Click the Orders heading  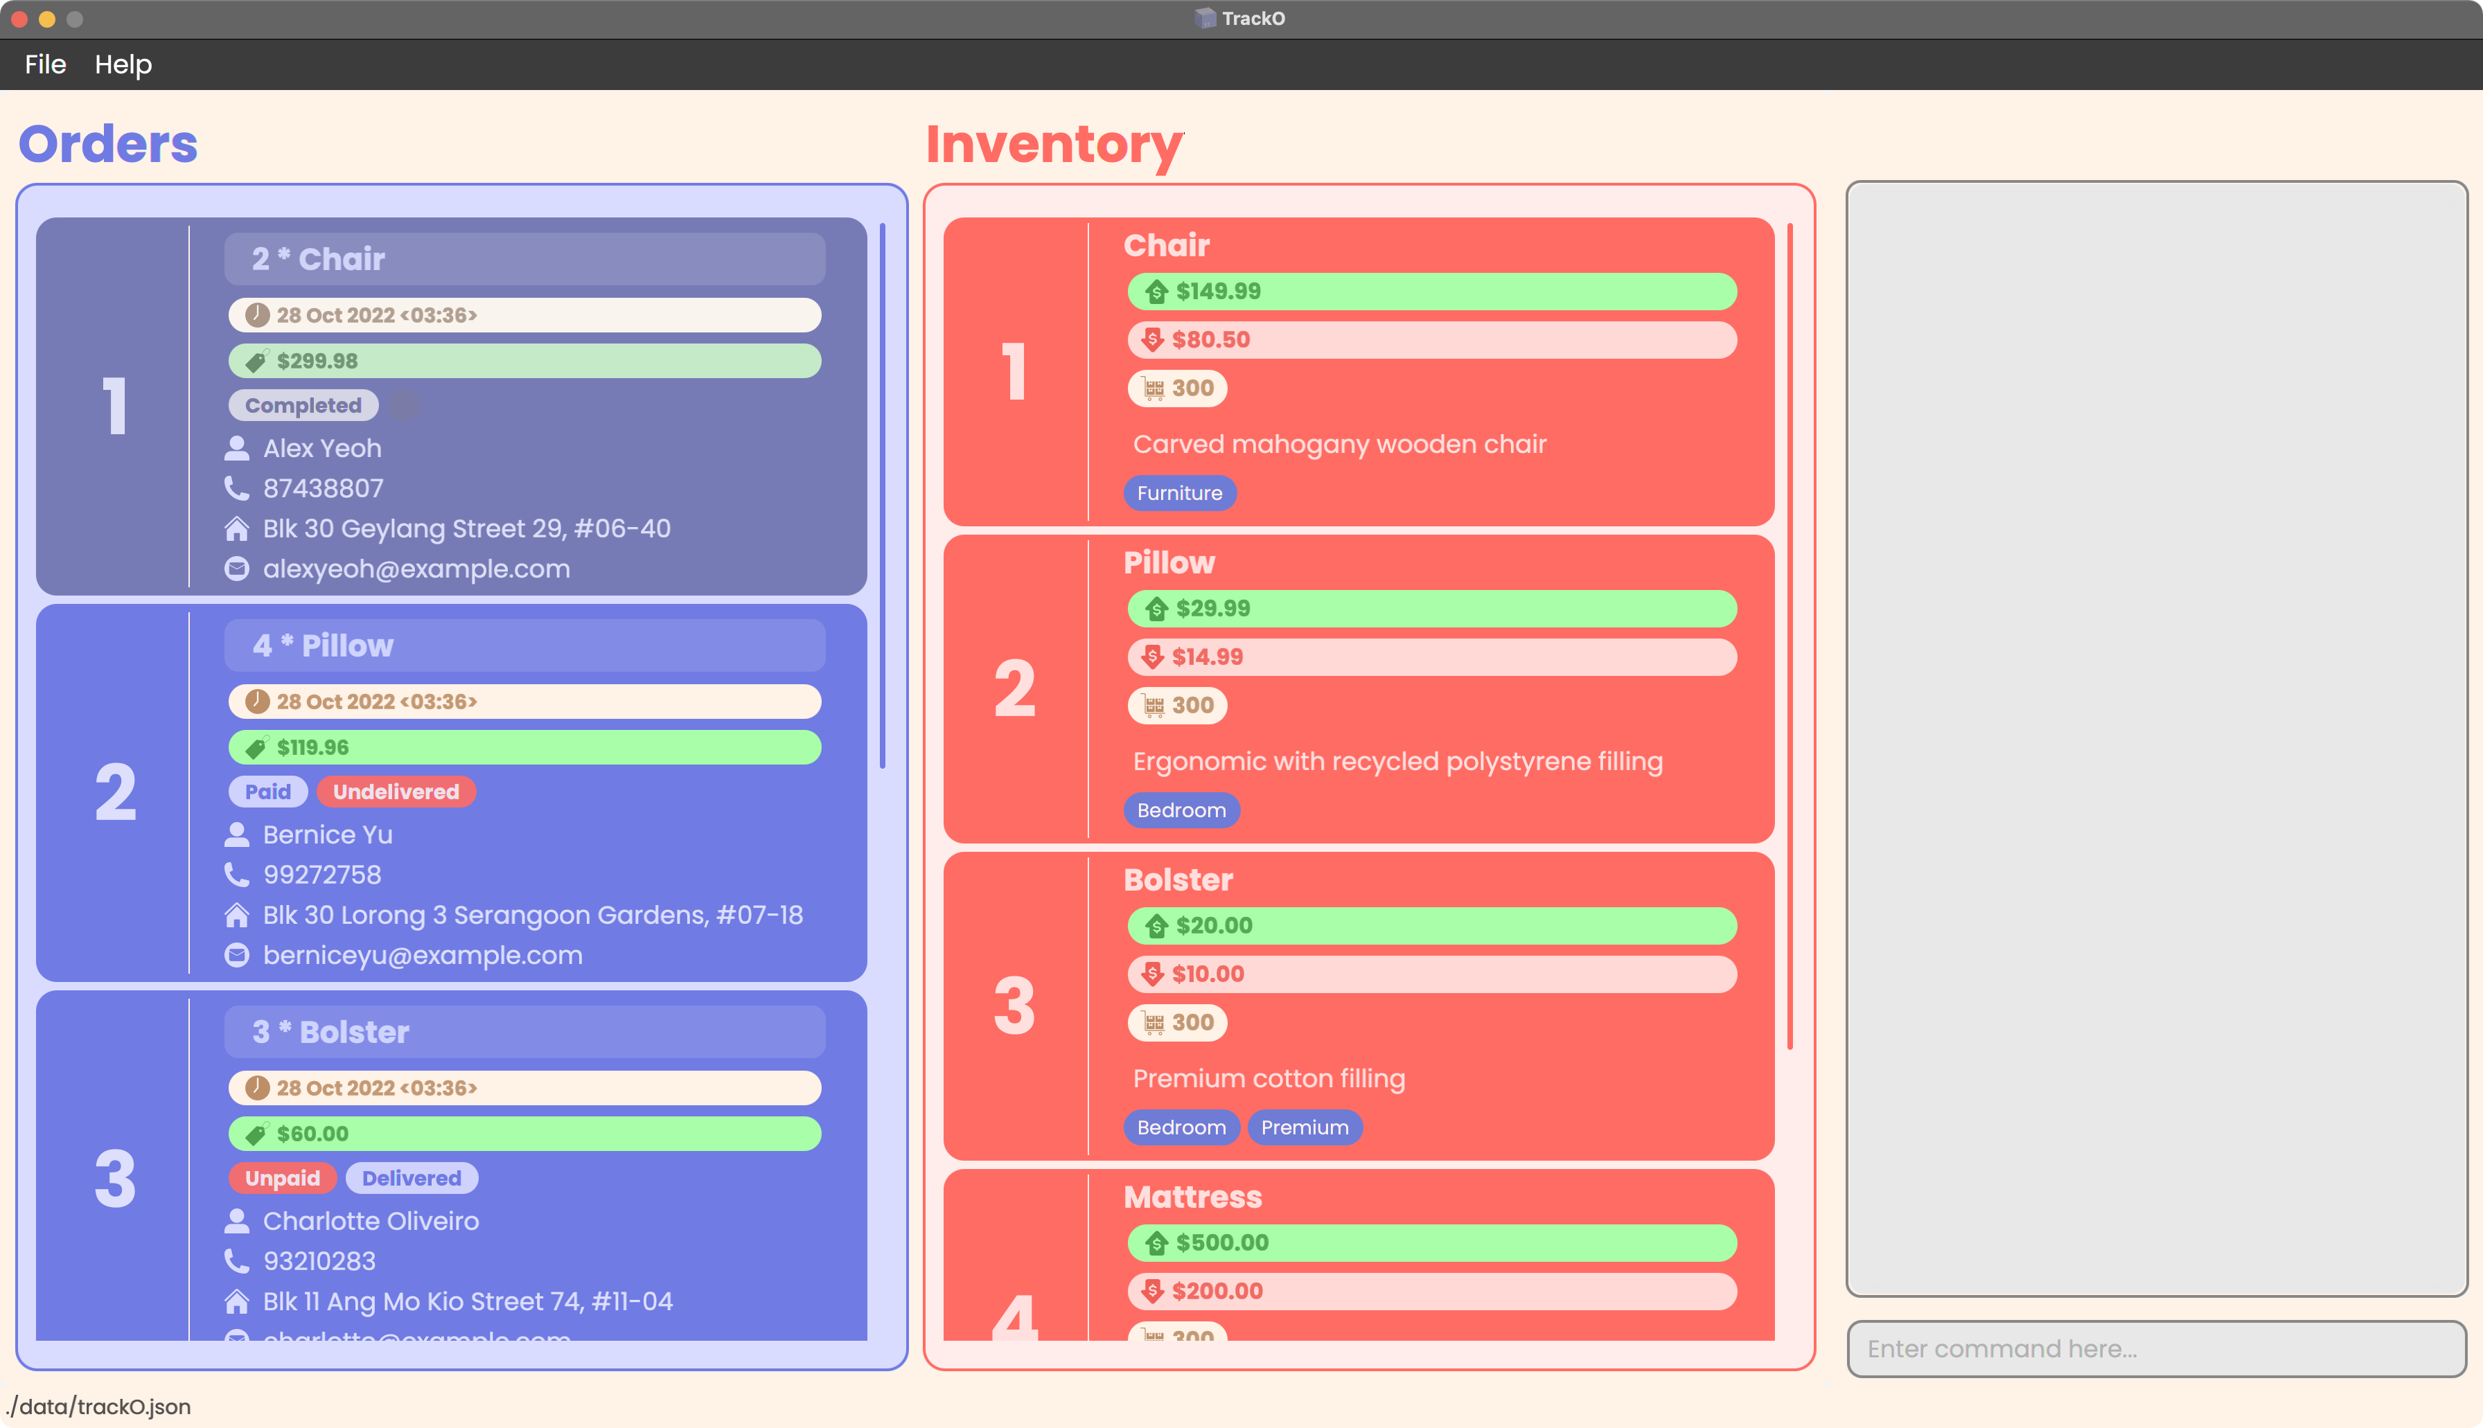pyautogui.click(x=108, y=144)
